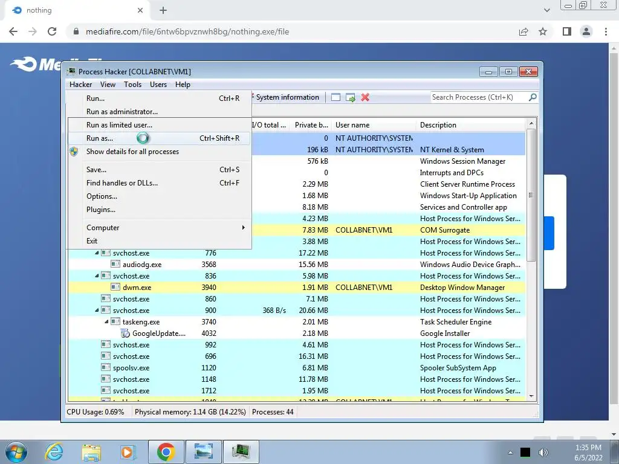Click the CPU Usage status bar entry

pos(96,412)
